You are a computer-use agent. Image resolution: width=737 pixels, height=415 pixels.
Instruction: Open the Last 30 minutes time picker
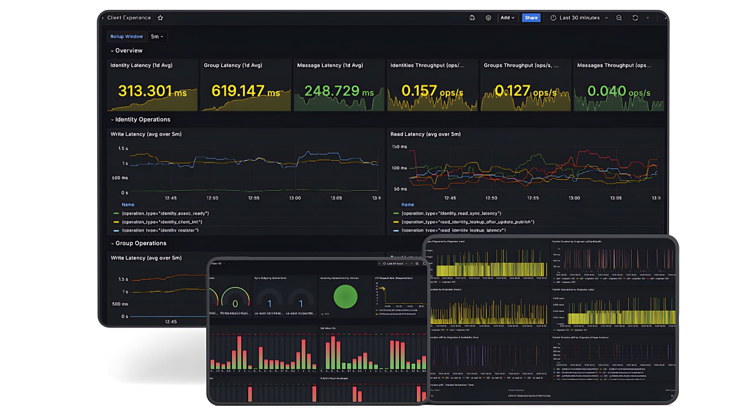(x=579, y=18)
